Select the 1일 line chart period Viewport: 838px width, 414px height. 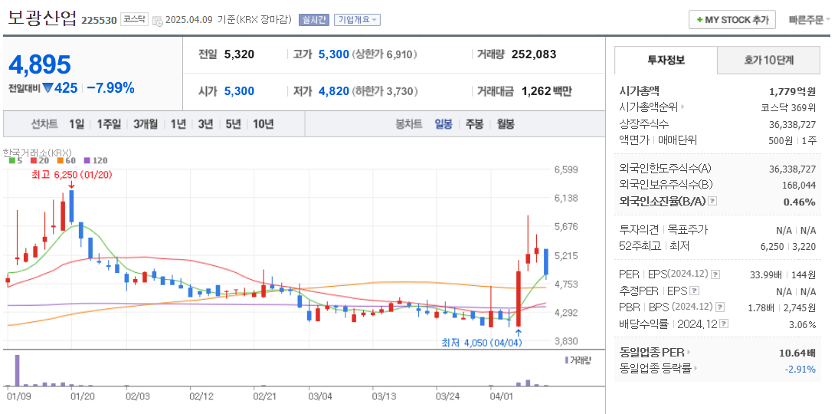[77, 124]
